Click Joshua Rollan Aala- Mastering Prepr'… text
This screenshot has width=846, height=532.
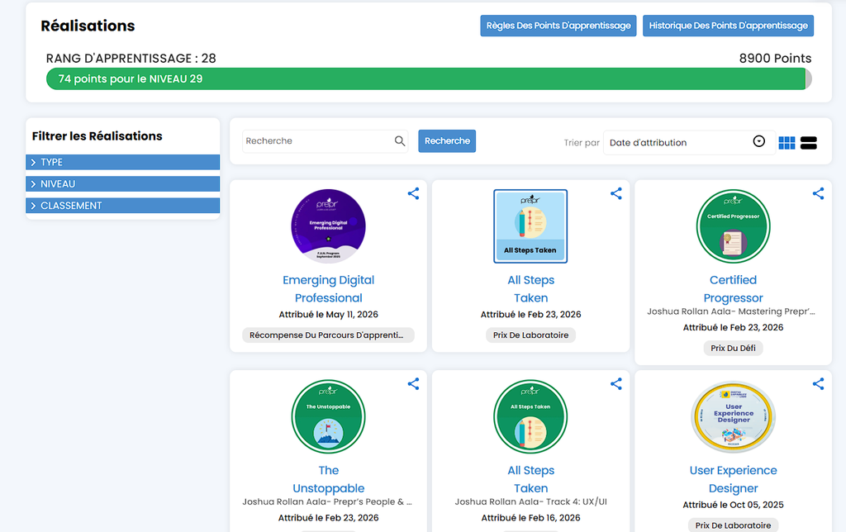pos(731,311)
